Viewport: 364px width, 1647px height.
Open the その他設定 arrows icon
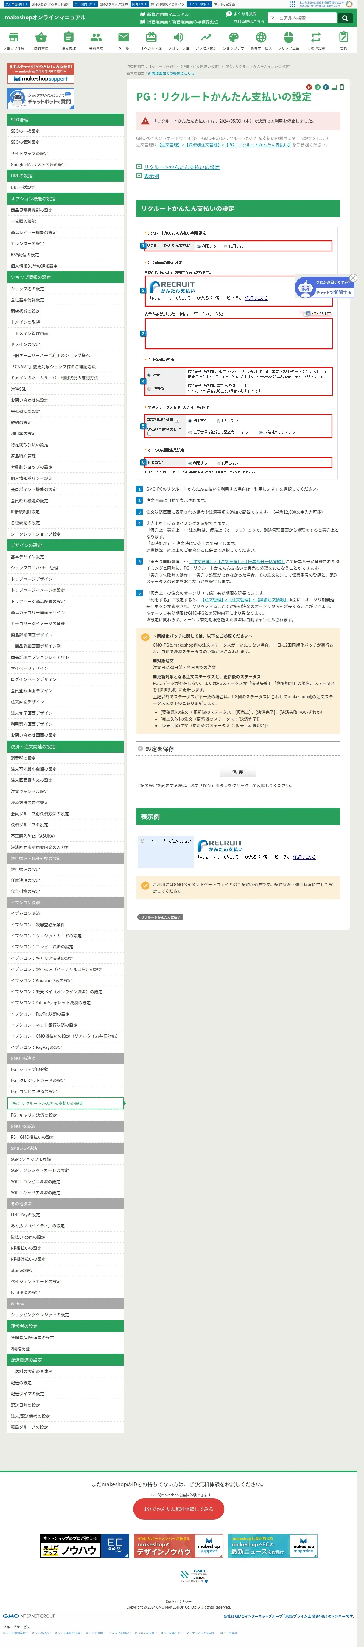(315, 40)
